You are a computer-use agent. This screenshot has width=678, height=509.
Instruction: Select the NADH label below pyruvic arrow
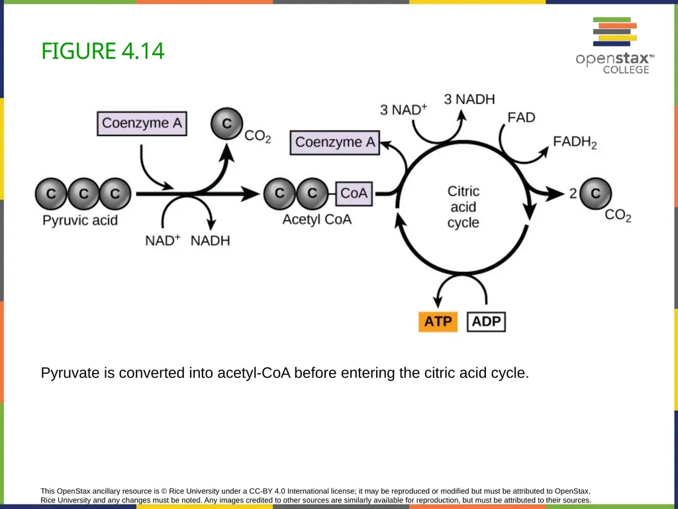[210, 241]
